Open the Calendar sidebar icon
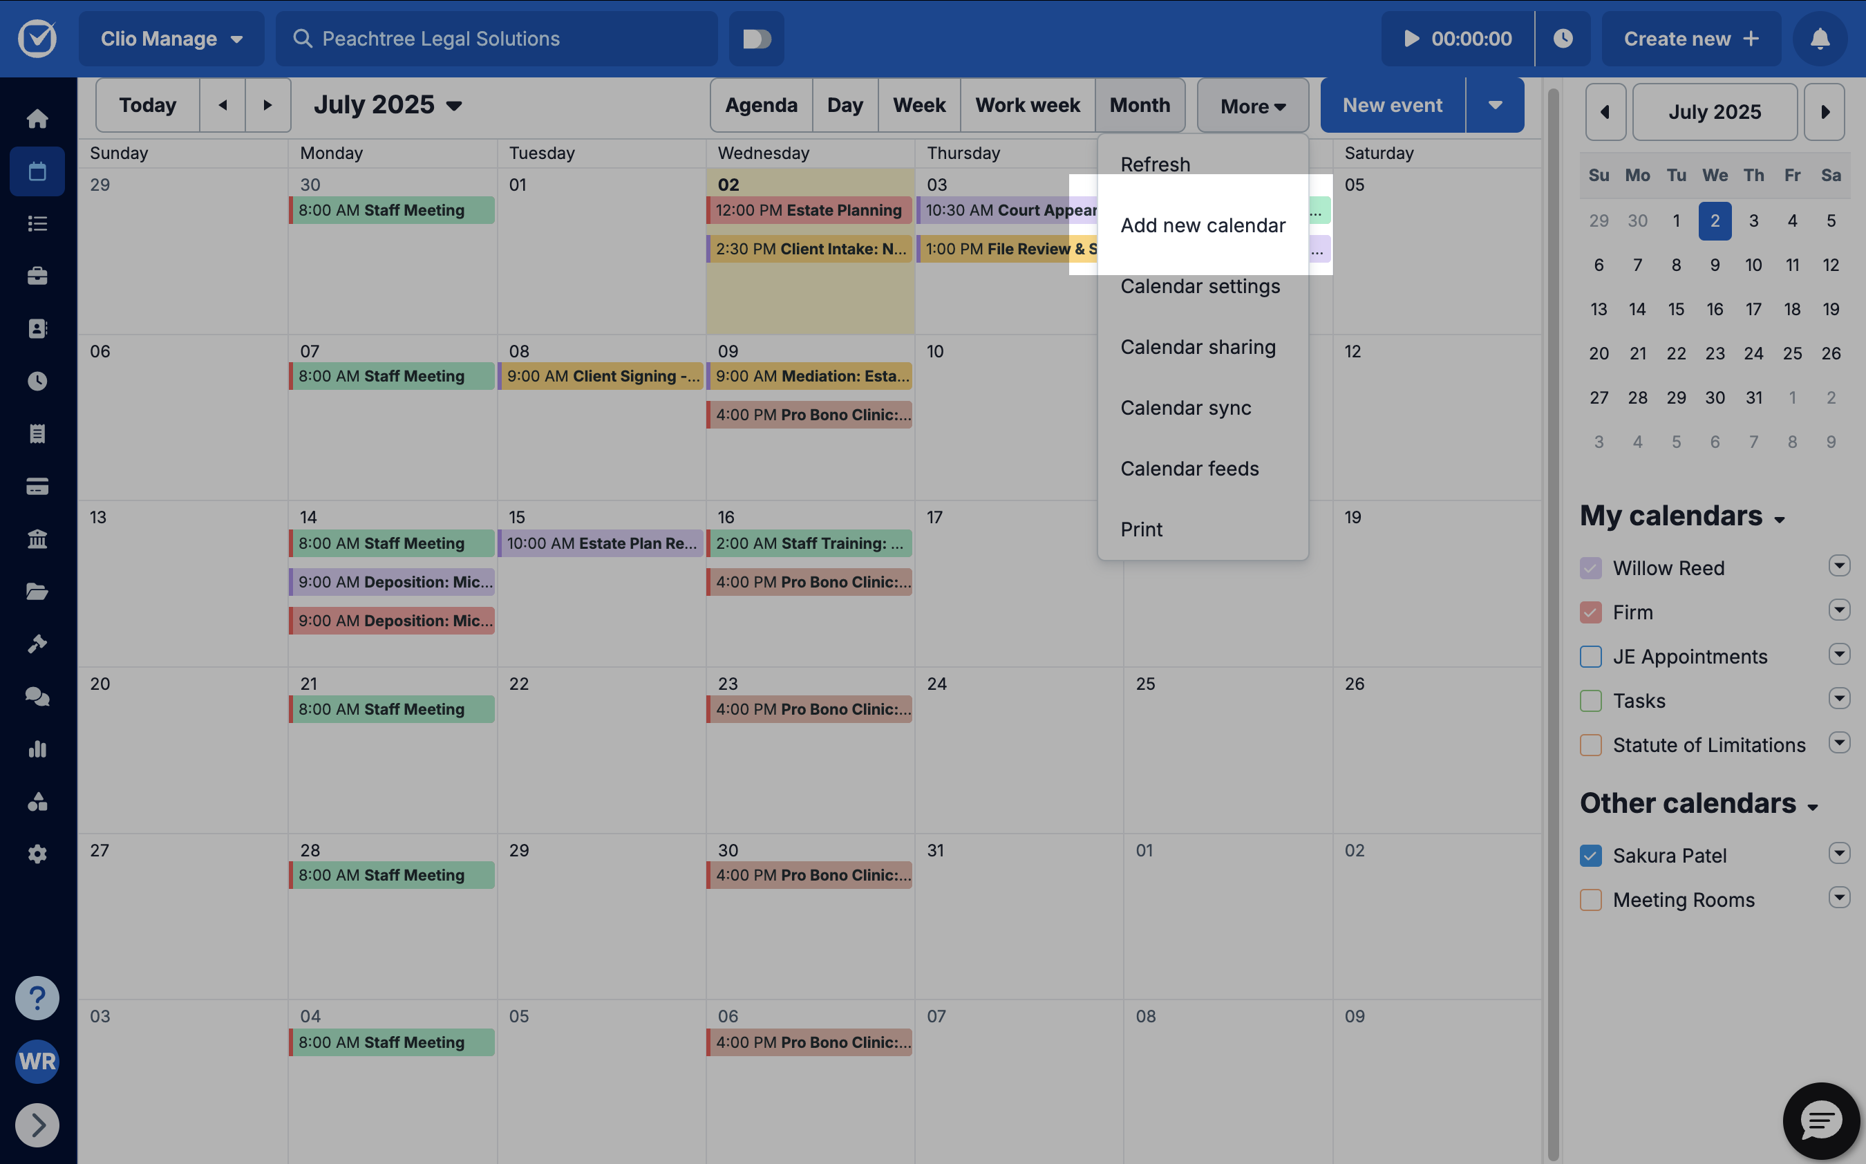 [37, 171]
